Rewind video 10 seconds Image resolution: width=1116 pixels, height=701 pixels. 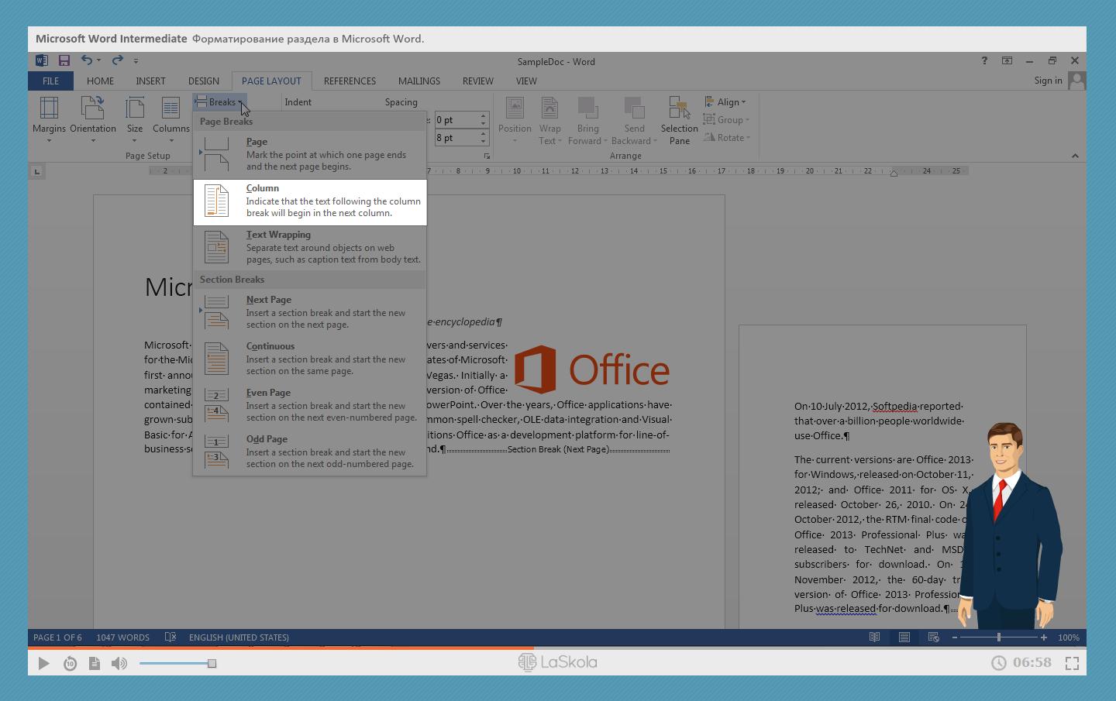(x=70, y=663)
